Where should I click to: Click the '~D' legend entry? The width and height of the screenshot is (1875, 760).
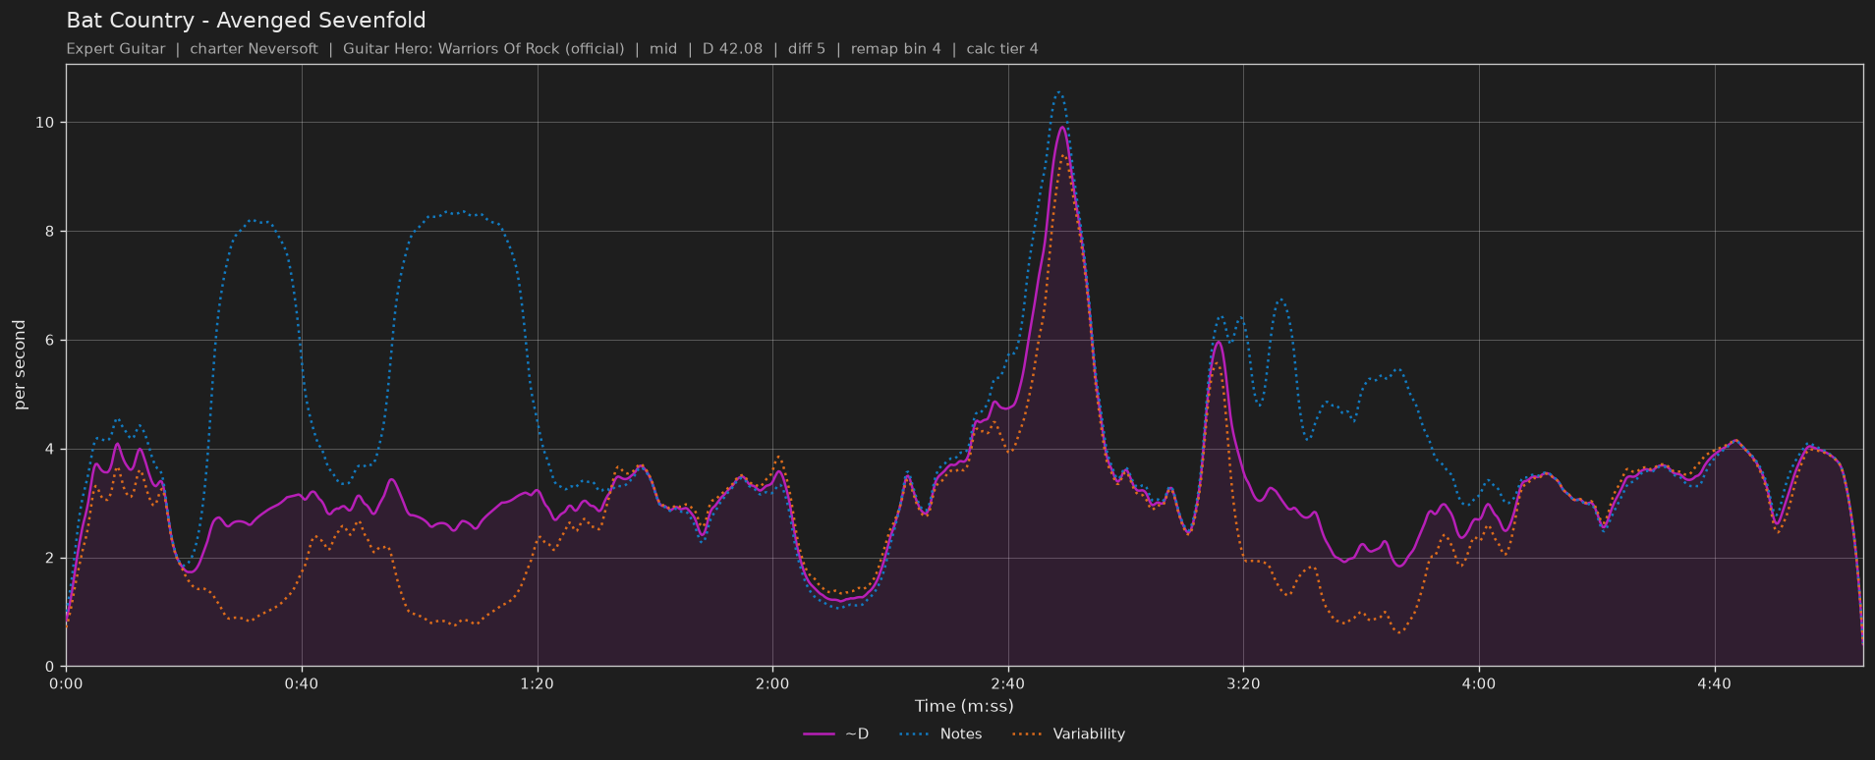(835, 733)
